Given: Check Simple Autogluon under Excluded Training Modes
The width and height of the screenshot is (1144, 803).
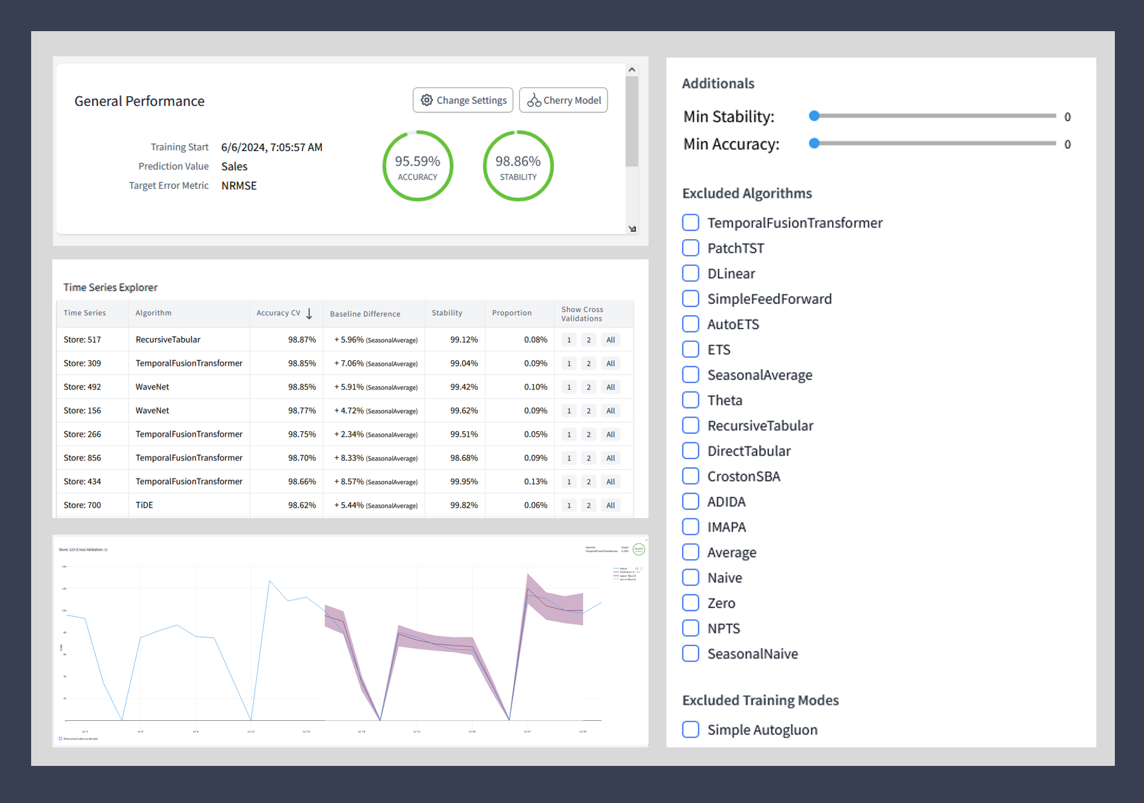Looking at the screenshot, I should pyautogui.click(x=691, y=729).
